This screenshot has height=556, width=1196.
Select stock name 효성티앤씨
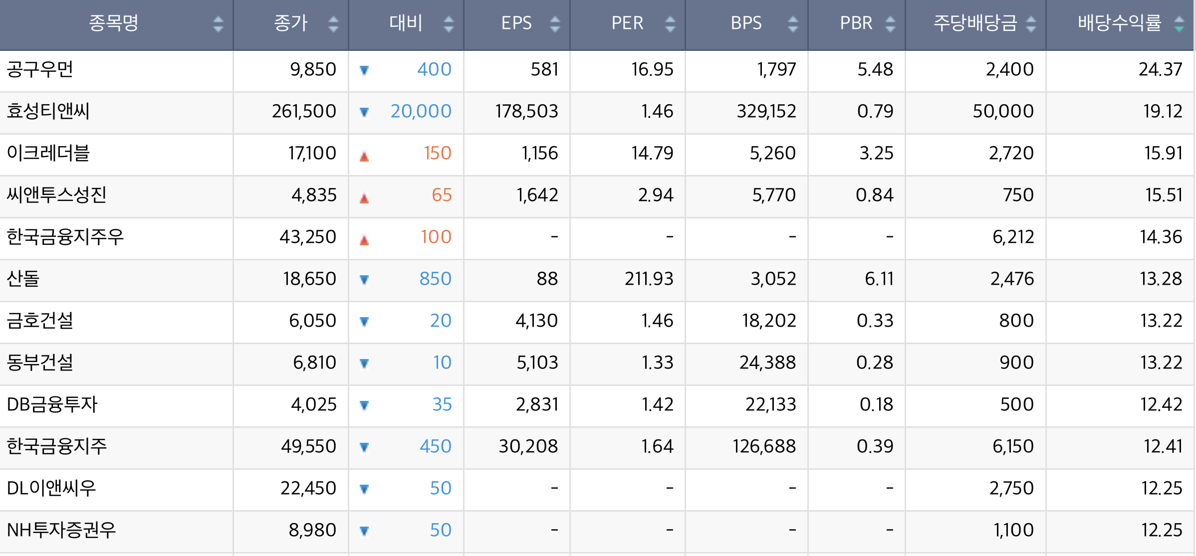[x=48, y=111]
